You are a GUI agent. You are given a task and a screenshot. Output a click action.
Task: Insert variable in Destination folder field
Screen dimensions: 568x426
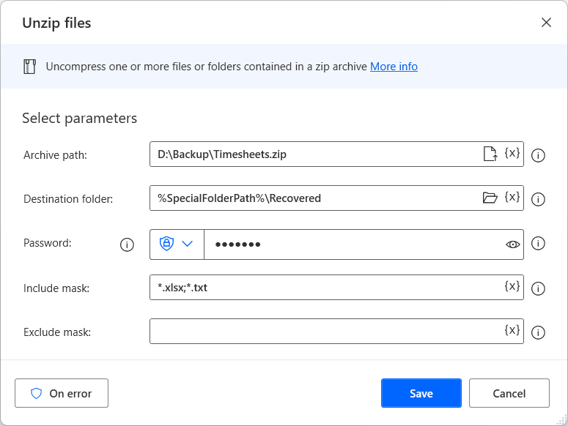(512, 197)
